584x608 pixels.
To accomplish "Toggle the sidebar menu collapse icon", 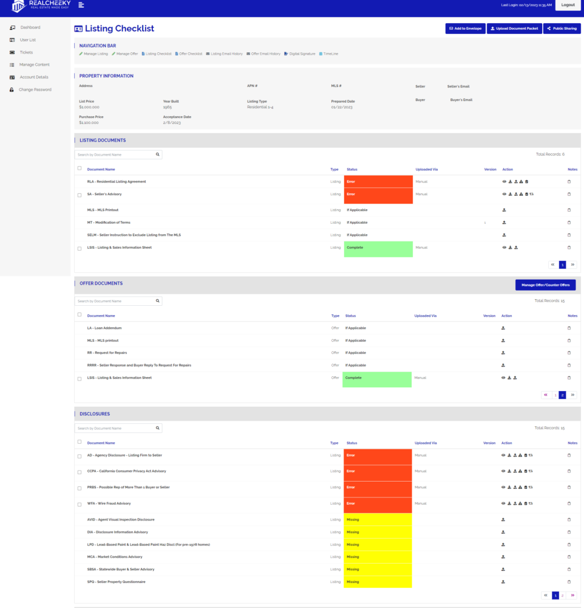I will [x=81, y=5].
